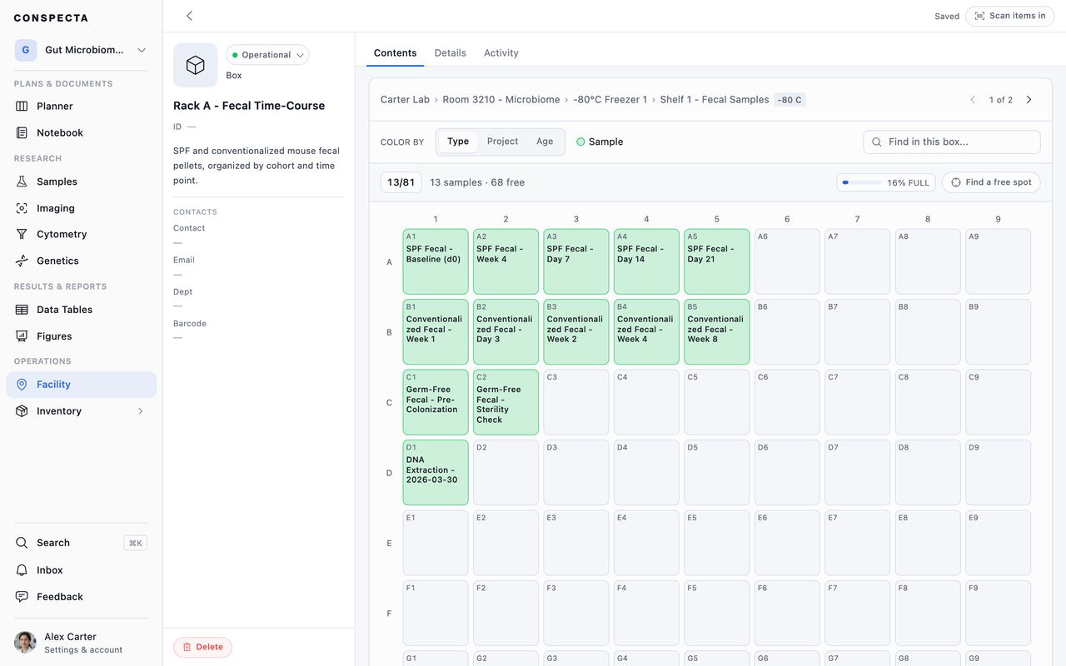Open Data Tables in the sidebar

tap(81, 310)
